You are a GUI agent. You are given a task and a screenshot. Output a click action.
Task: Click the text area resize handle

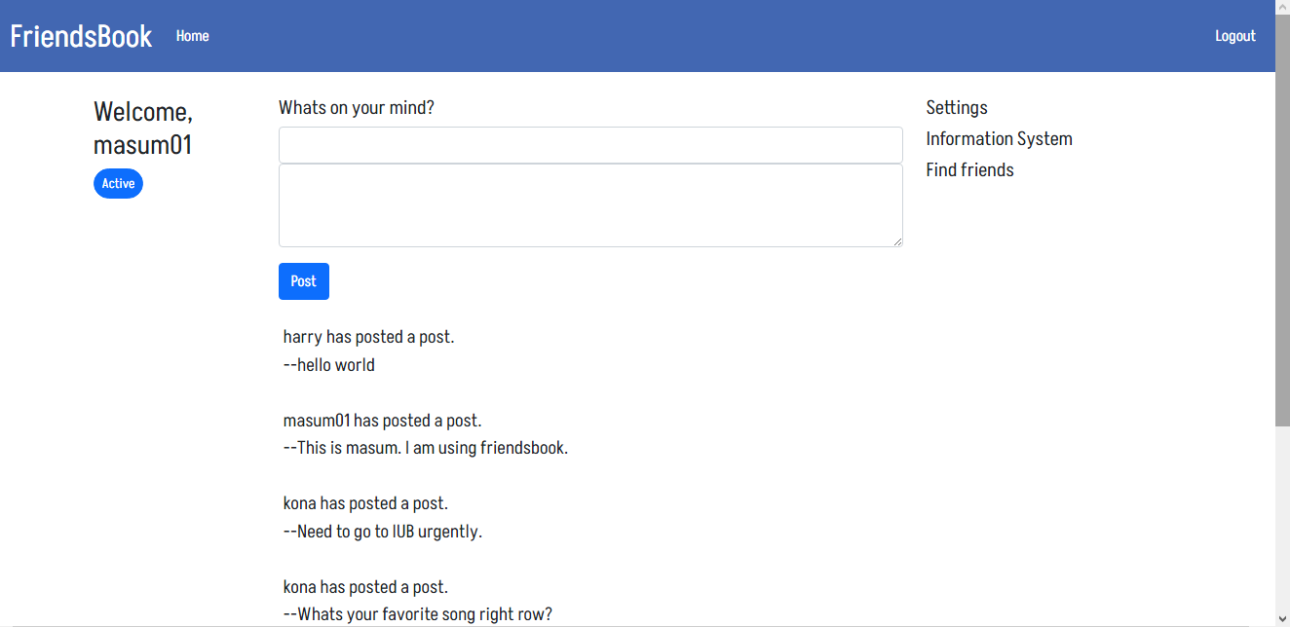(896, 240)
